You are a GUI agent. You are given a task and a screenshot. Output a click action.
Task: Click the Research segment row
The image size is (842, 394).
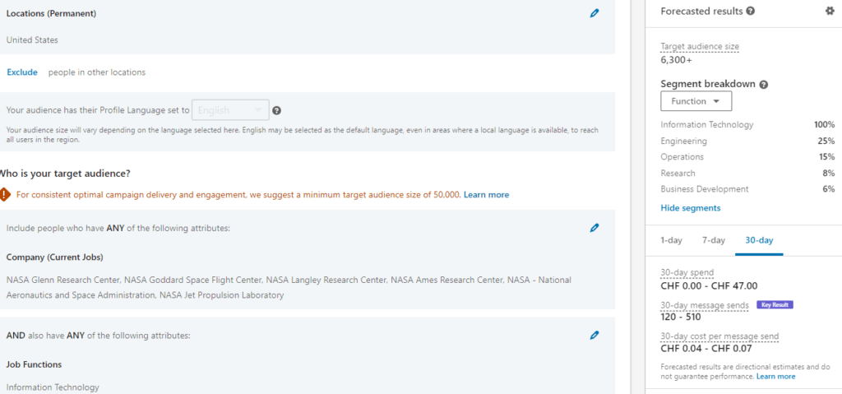(747, 173)
